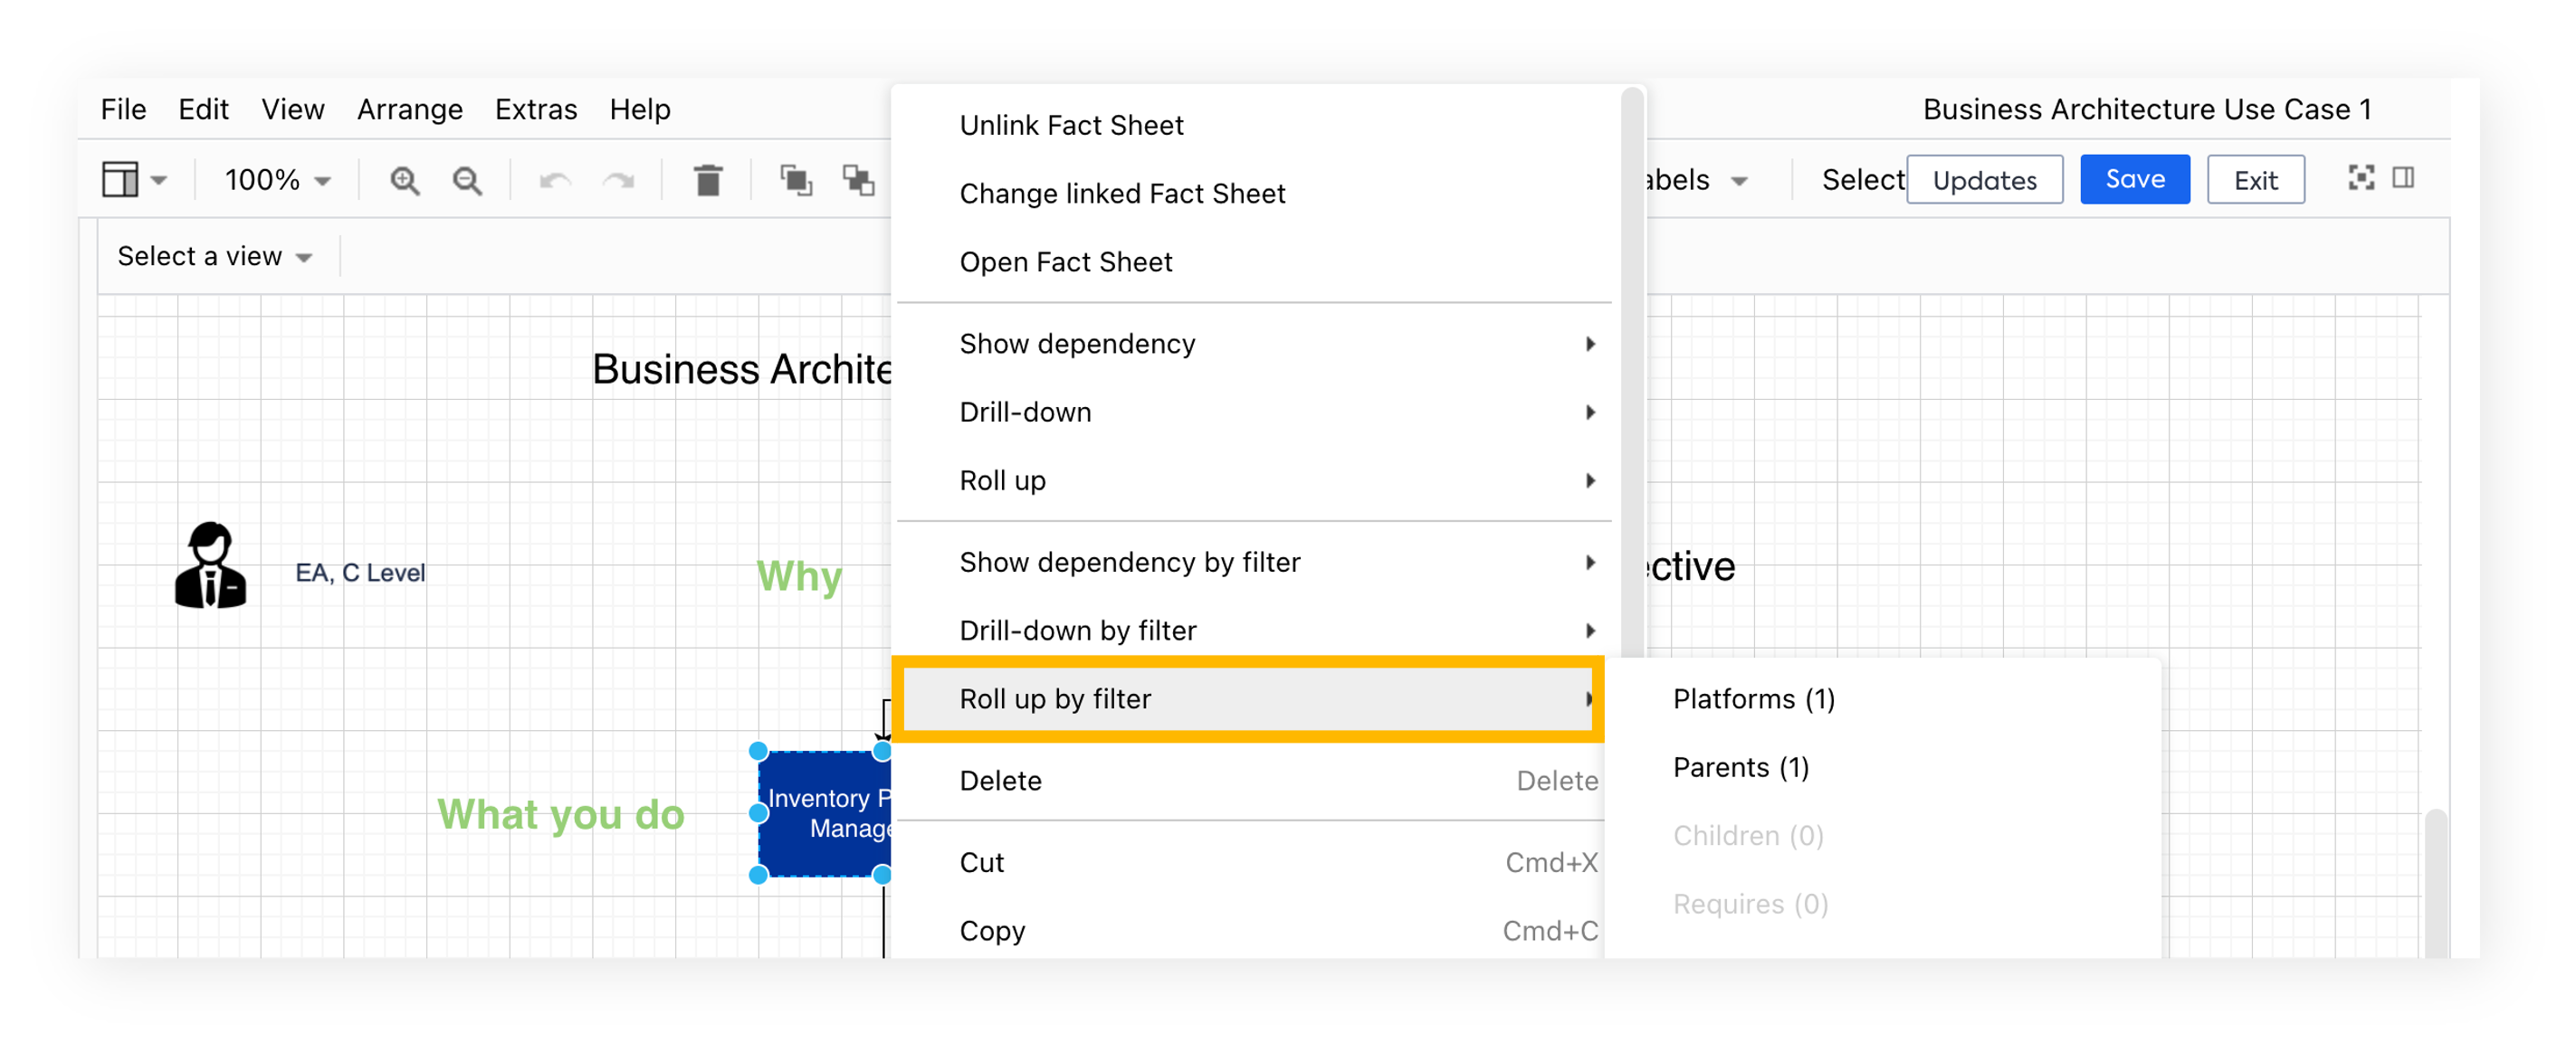Image resolution: width=2576 pixels, height=1053 pixels.
Task: Select Requires (0) in submenu
Action: click(x=1882, y=904)
